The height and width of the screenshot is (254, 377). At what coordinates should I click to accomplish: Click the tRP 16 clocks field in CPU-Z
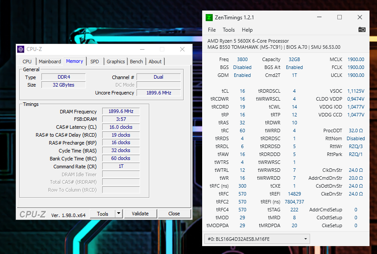[x=121, y=142]
